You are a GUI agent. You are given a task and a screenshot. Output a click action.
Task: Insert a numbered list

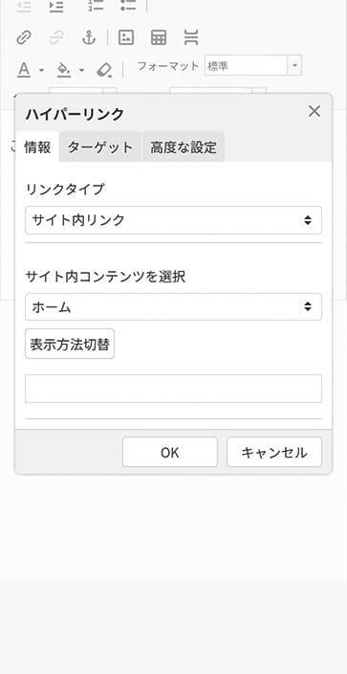96,6
